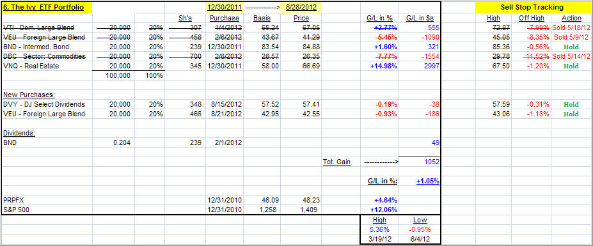The height and width of the screenshot is (246, 593).
Task: Click the yellow Sell Stop Tracking header
Action: [532, 7]
